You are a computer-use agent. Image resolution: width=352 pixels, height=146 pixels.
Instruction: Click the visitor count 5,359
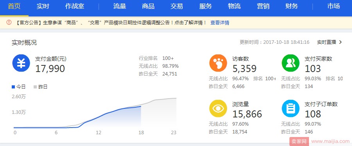(244, 69)
